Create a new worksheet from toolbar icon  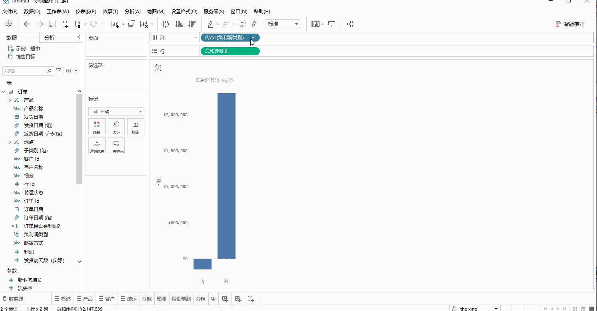coord(116,24)
